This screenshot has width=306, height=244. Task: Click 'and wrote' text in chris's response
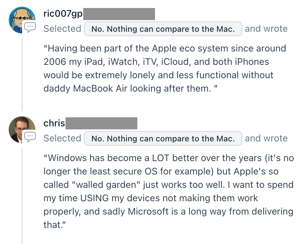[266, 138]
